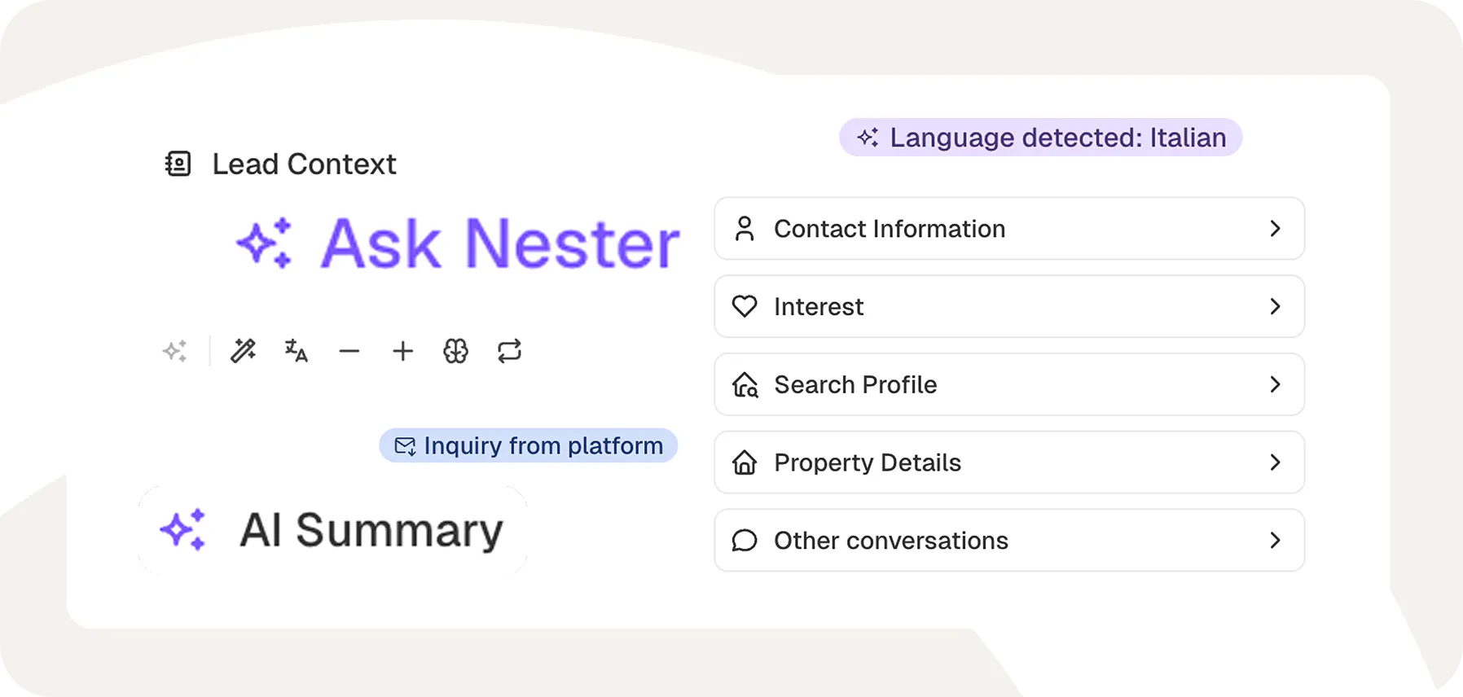Click the minus shorten text icon
The height and width of the screenshot is (697, 1463).
click(x=349, y=352)
